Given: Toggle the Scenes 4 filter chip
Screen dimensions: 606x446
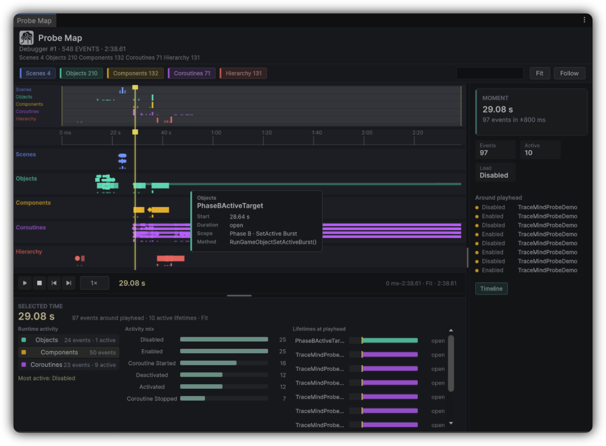Looking at the screenshot, I should [x=38, y=73].
